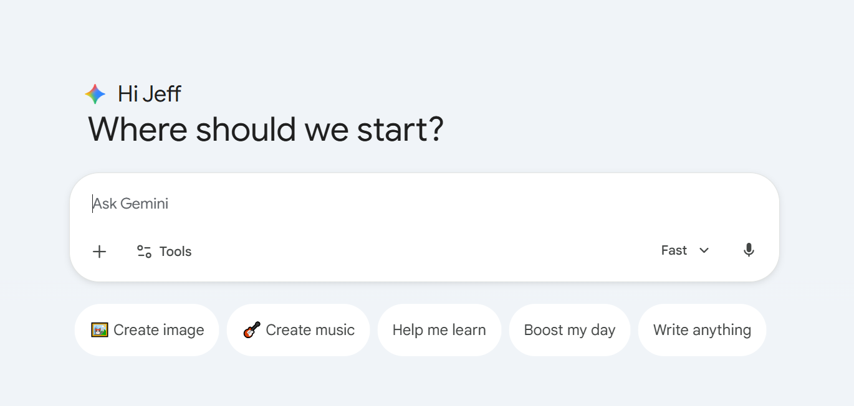Screen dimensions: 854x406
Task: Click the Hi Jeff greeting text
Action: pos(150,94)
